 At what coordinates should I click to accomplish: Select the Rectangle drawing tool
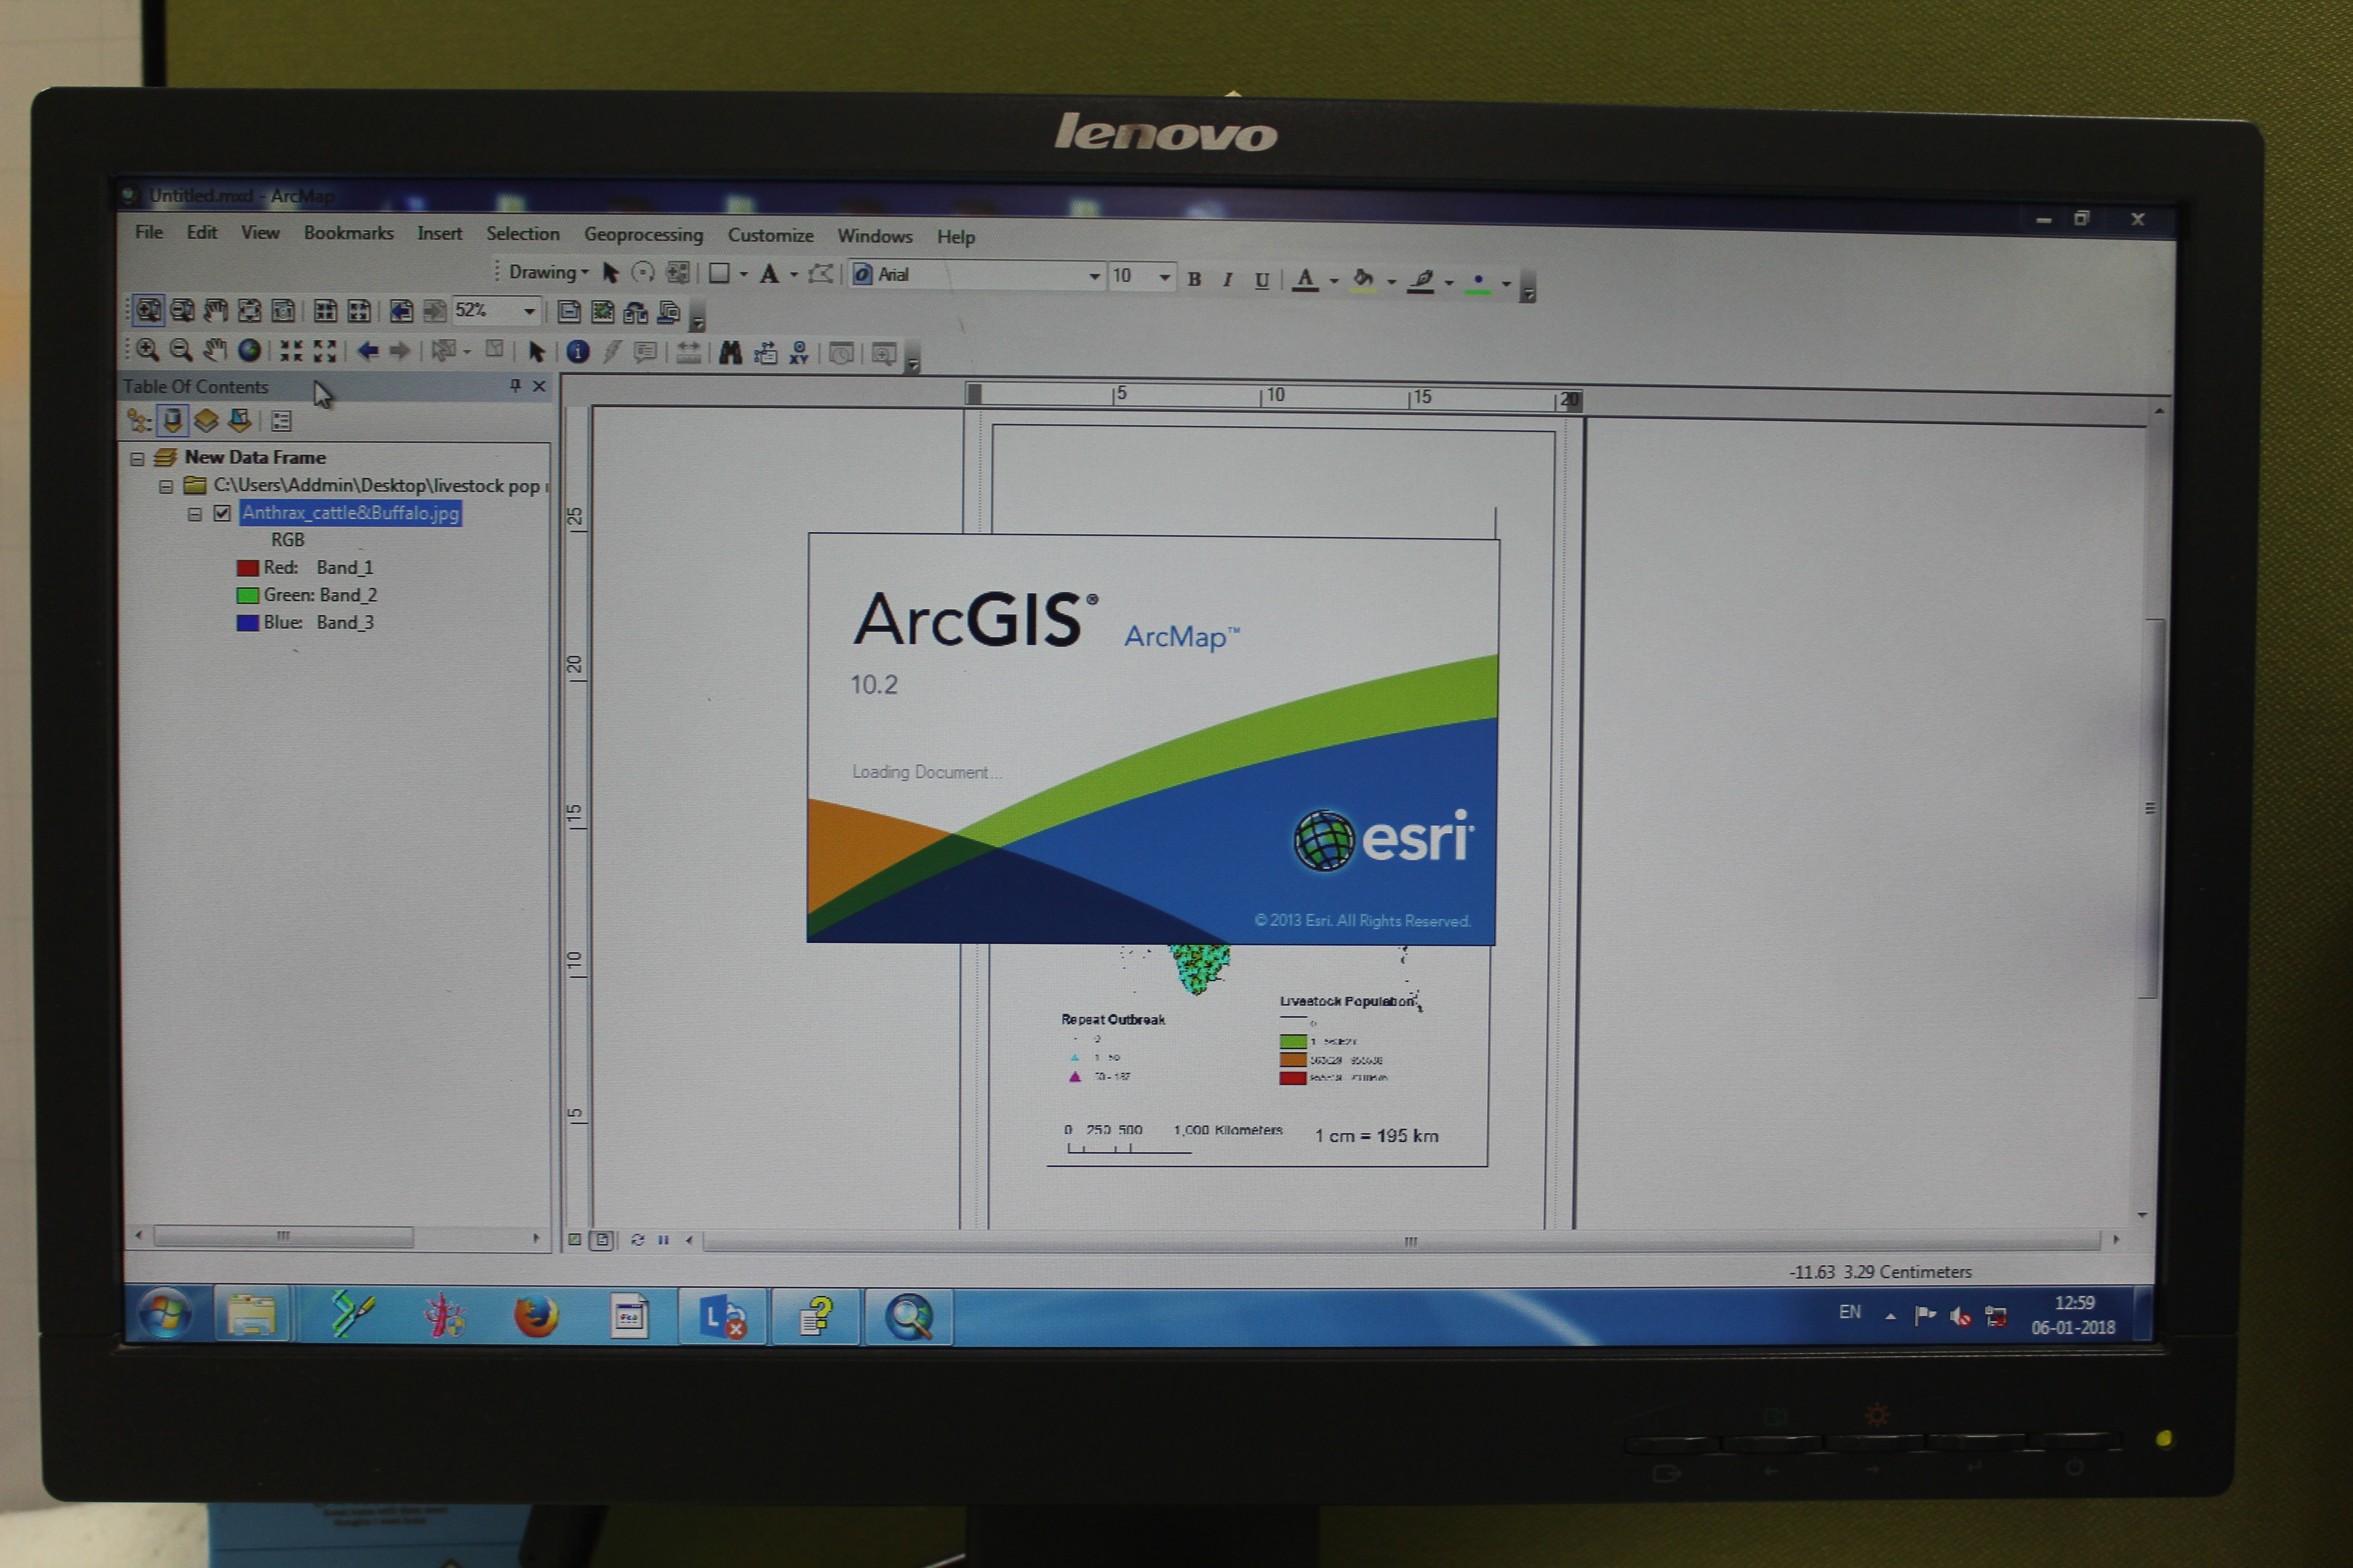click(x=719, y=273)
